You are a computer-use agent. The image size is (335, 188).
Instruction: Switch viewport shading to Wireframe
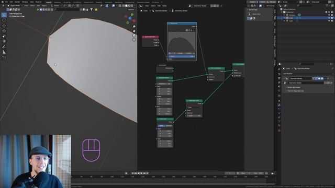pyautogui.click(x=124, y=6)
